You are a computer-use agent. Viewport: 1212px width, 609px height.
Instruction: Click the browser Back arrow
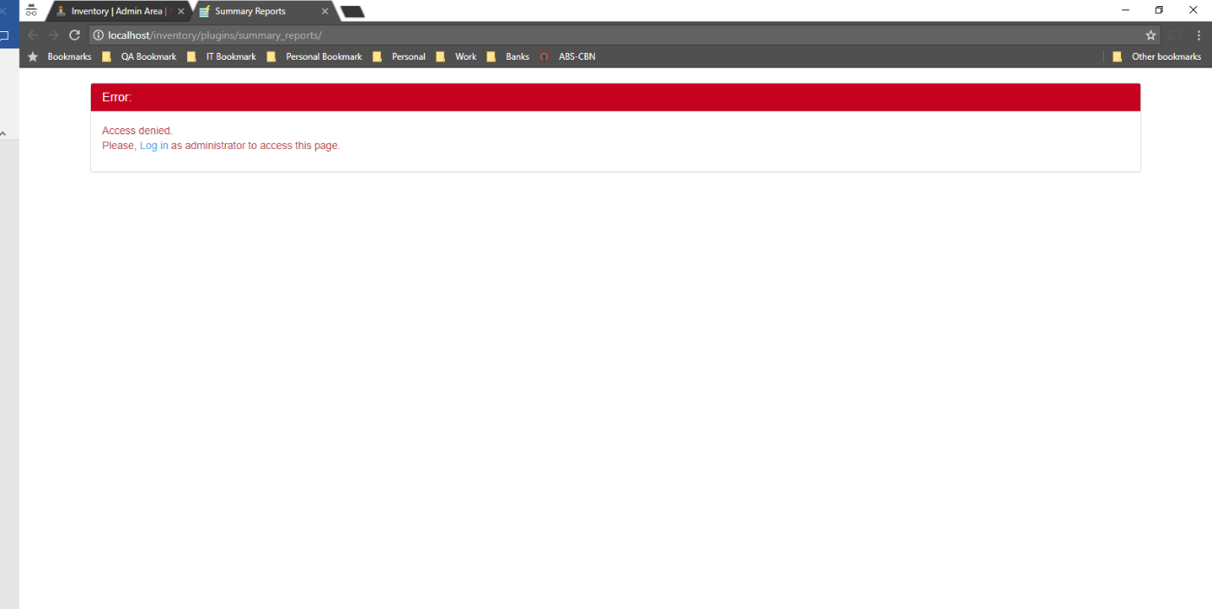point(33,35)
